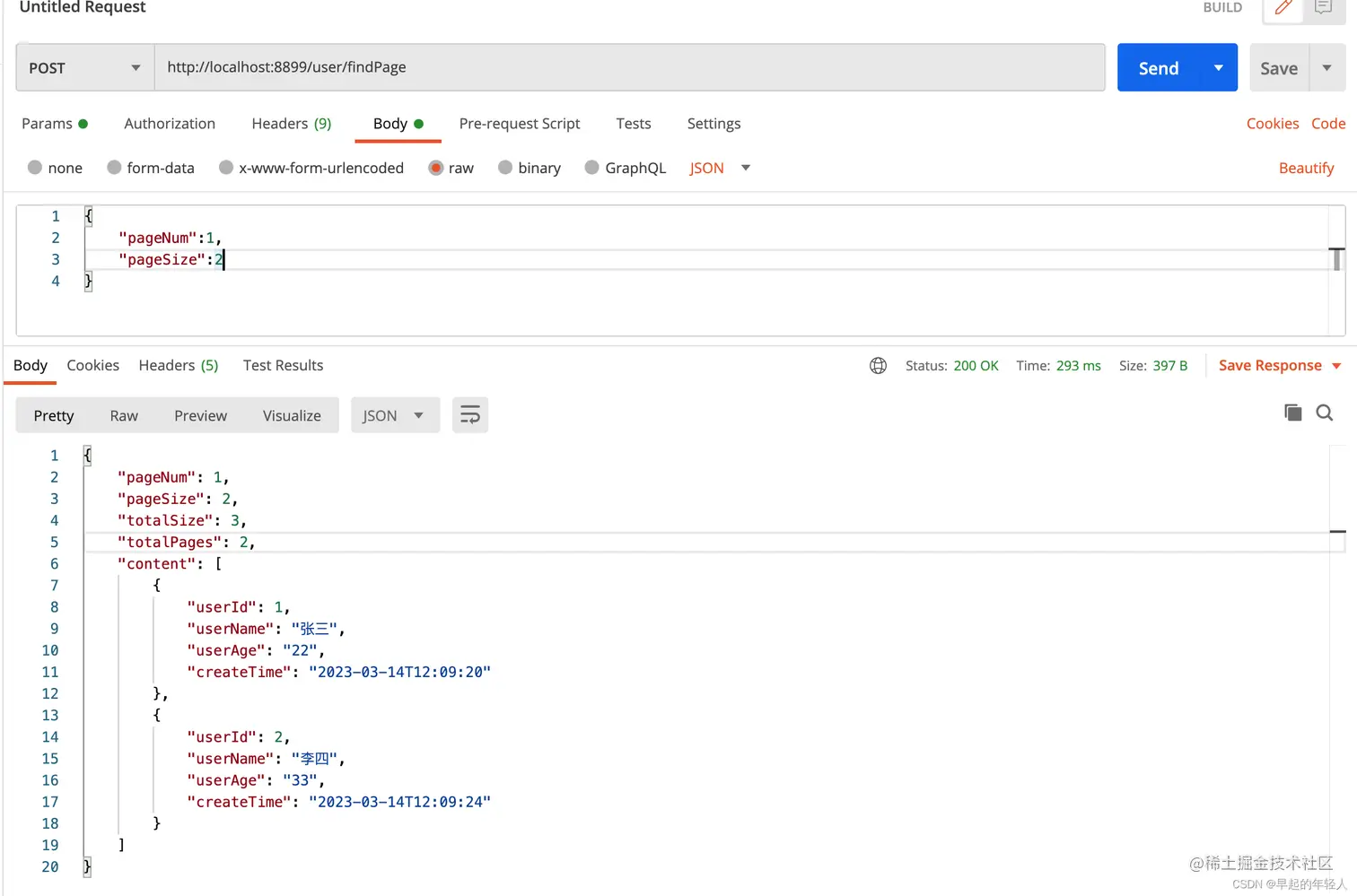The height and width of the screenshot is (896, 1357).
Task: Click createTime 2023-03-14T12:09:24 value
Action: (x=399, y=802)
